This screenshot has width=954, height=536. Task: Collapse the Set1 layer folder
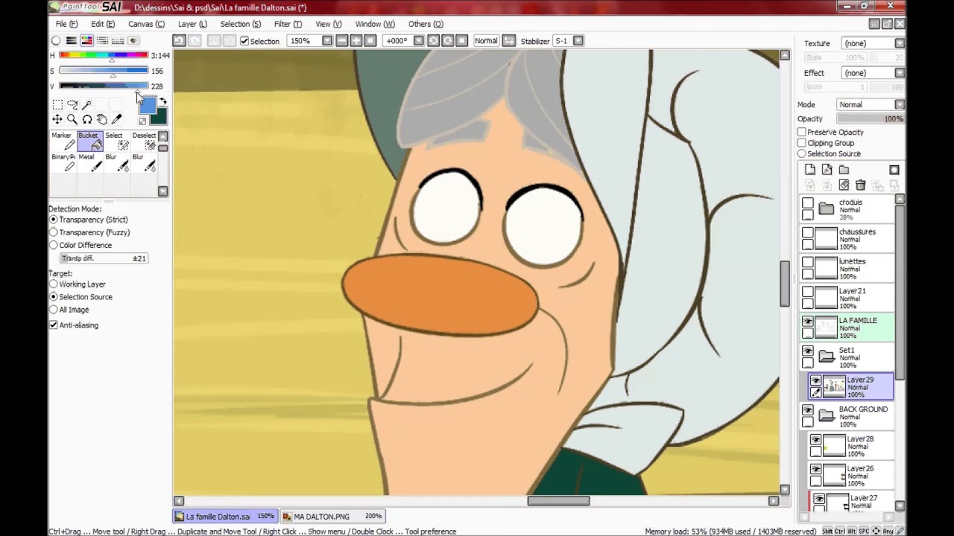(826, 357)
